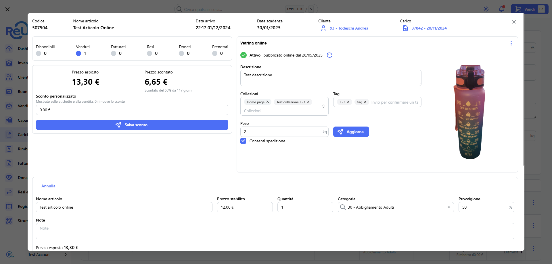The height and width of the screenshot is (264, 552).
Task: Uncheck the Consenti spedizione checkbox
Action: 243,141
